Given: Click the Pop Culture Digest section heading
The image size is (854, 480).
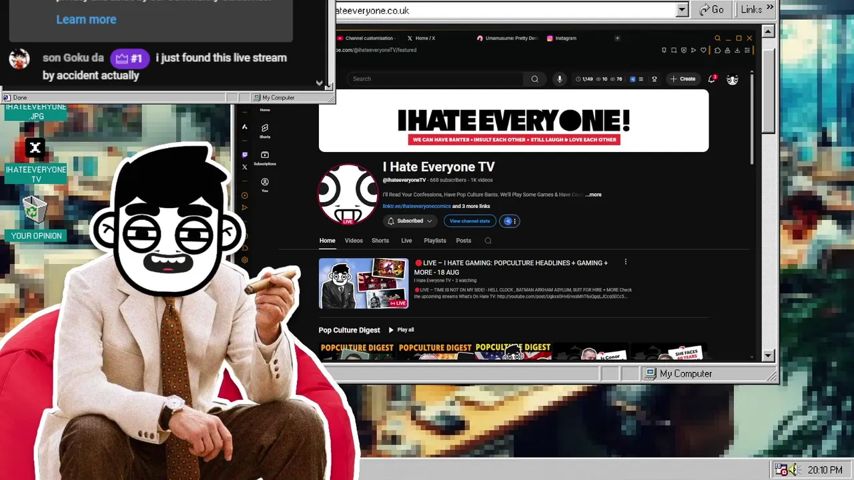Looking at the screenshot, I should tap(349, 330).
